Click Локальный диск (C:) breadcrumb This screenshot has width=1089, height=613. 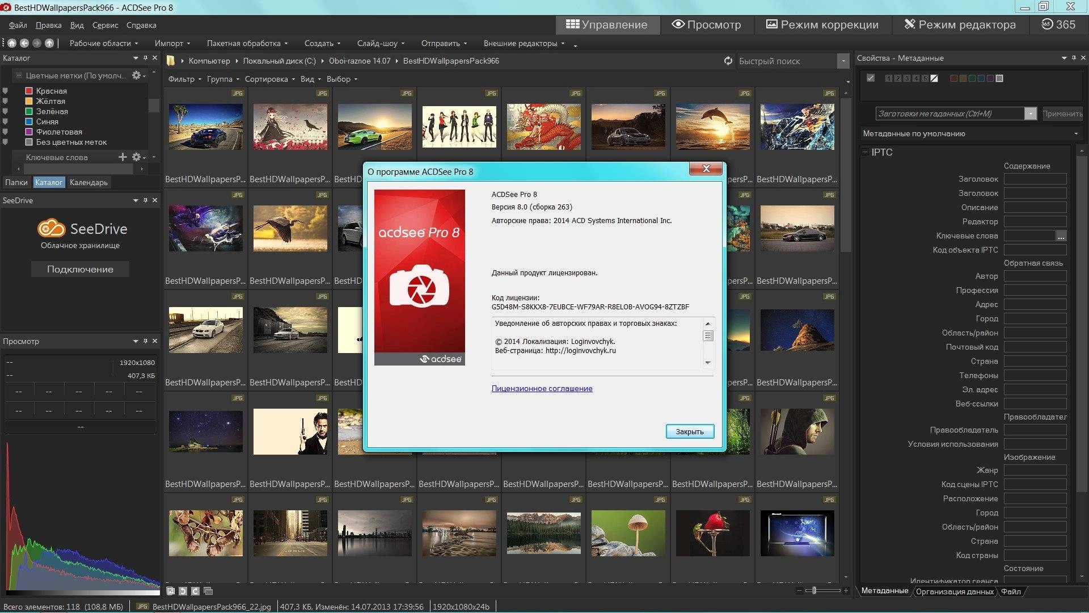(280, 61)
